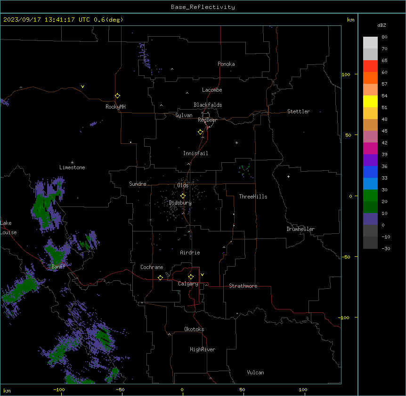Image resolution: width=406 pixels, height=396 pixels.
Task: Click the Stettler label
Action: 299,111
